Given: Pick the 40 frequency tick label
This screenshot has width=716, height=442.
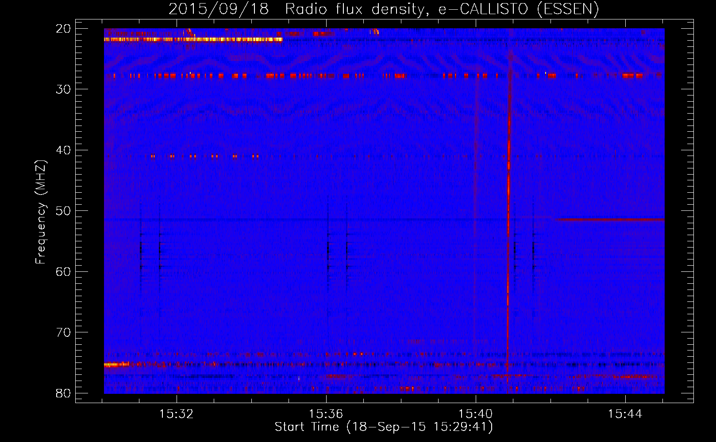Looking at the screenshot, I should click(63, 150).
